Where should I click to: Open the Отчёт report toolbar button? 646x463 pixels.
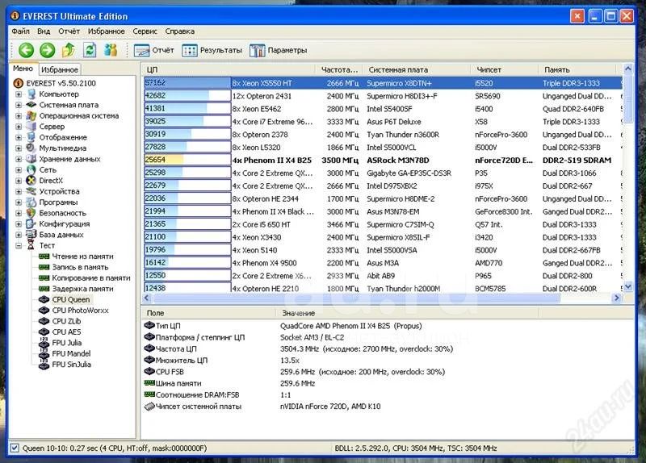point(153,50)
